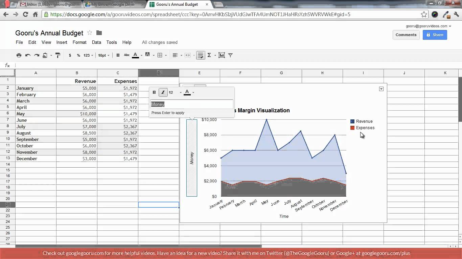This screenshot has width=462, height=259.
Task: Open the Edit menu
Action: coord(32,42)
